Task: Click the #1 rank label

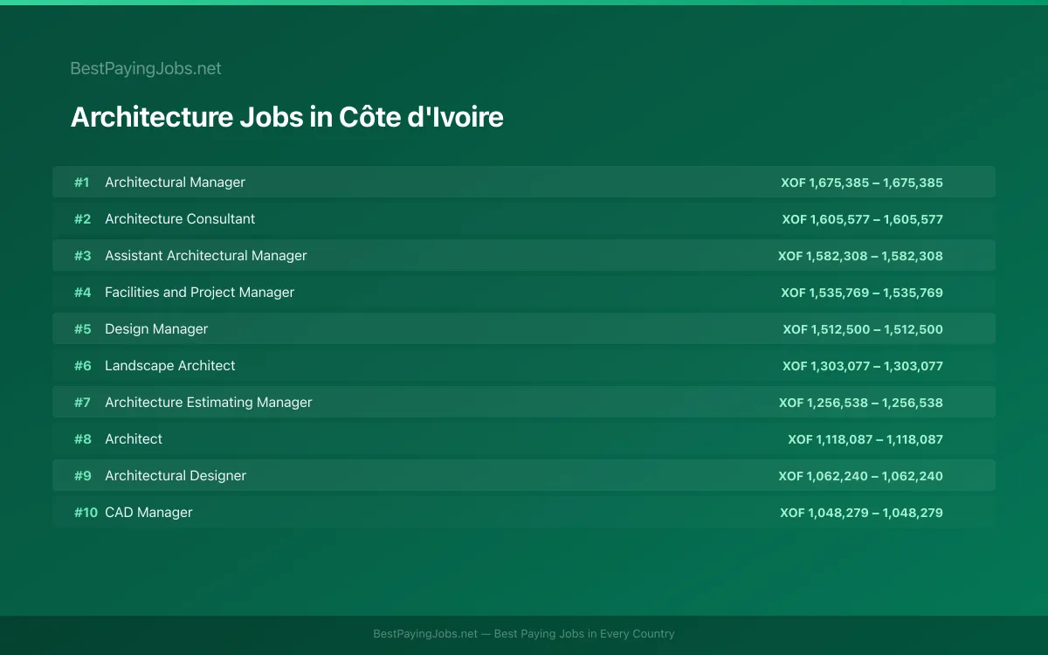Action: [x=82, y=183]
